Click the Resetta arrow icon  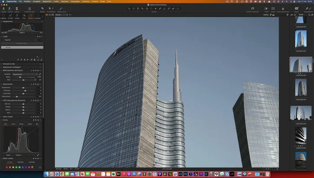[x=43, y=9]
